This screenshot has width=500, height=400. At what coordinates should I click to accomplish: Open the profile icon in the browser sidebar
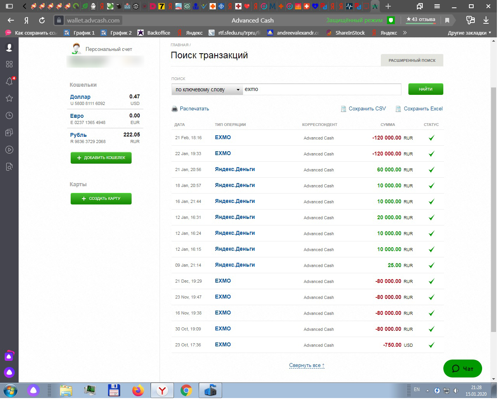pos(9,47)
